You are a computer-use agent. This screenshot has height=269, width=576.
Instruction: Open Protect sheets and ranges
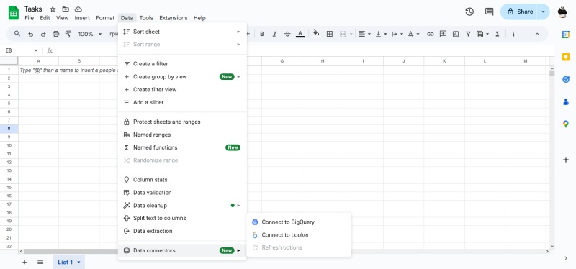pyautogui.click(x=182, y=122)
